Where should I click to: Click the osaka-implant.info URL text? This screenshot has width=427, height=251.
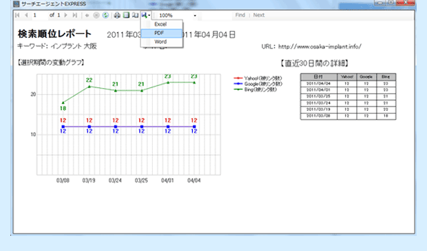pyautogui.click(x=320, y=47)
